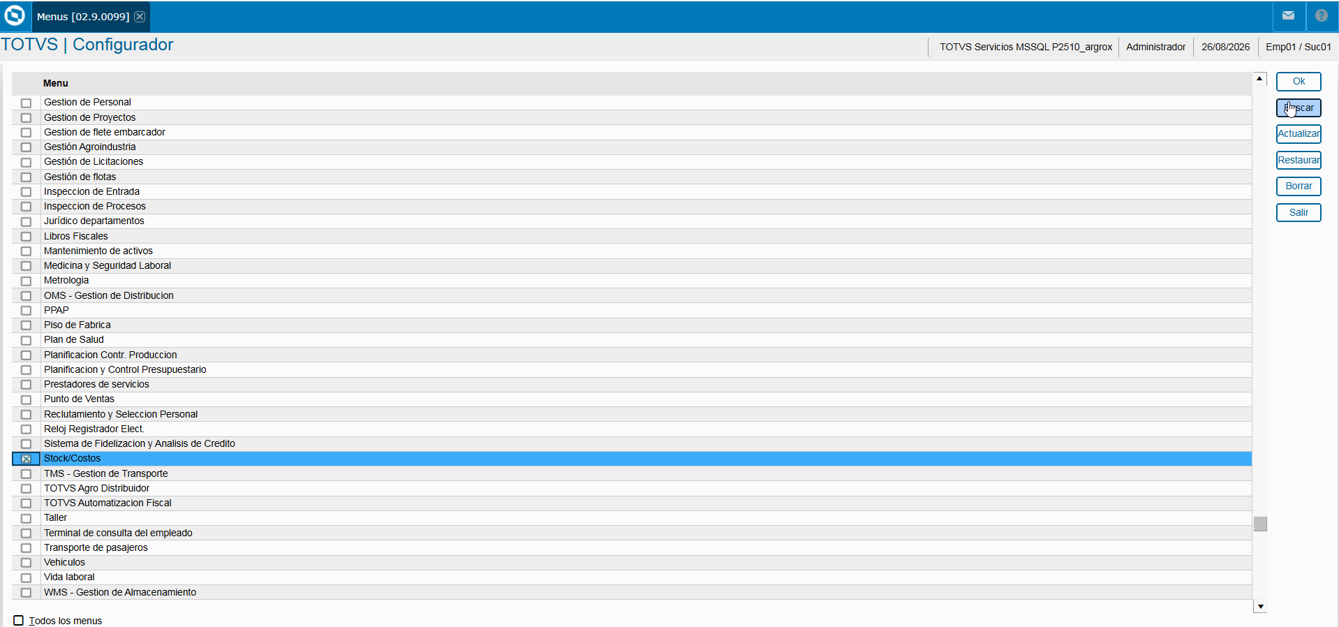Click the Emp01 / Suc01 label
This screenshot has height=627, width=1339.
(1299, 47)
